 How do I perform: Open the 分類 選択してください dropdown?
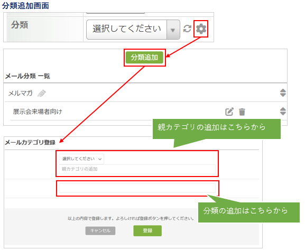point(133,30)
